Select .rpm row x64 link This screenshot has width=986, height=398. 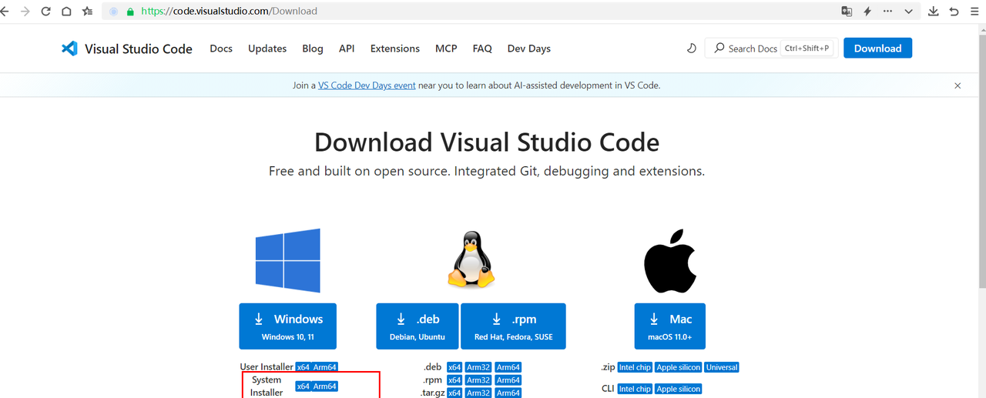click(x=455, y=380)
